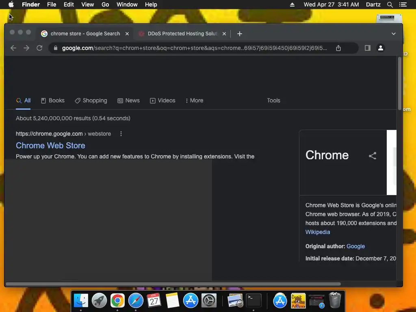This screenshot has height=312, width=416.
Task: Open the App Store icon beside Notes
Action: pyautogui.click(x=191, y=301)
